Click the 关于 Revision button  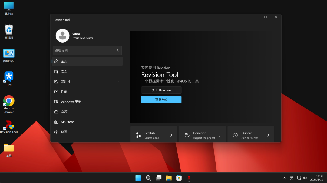[161, 90]
